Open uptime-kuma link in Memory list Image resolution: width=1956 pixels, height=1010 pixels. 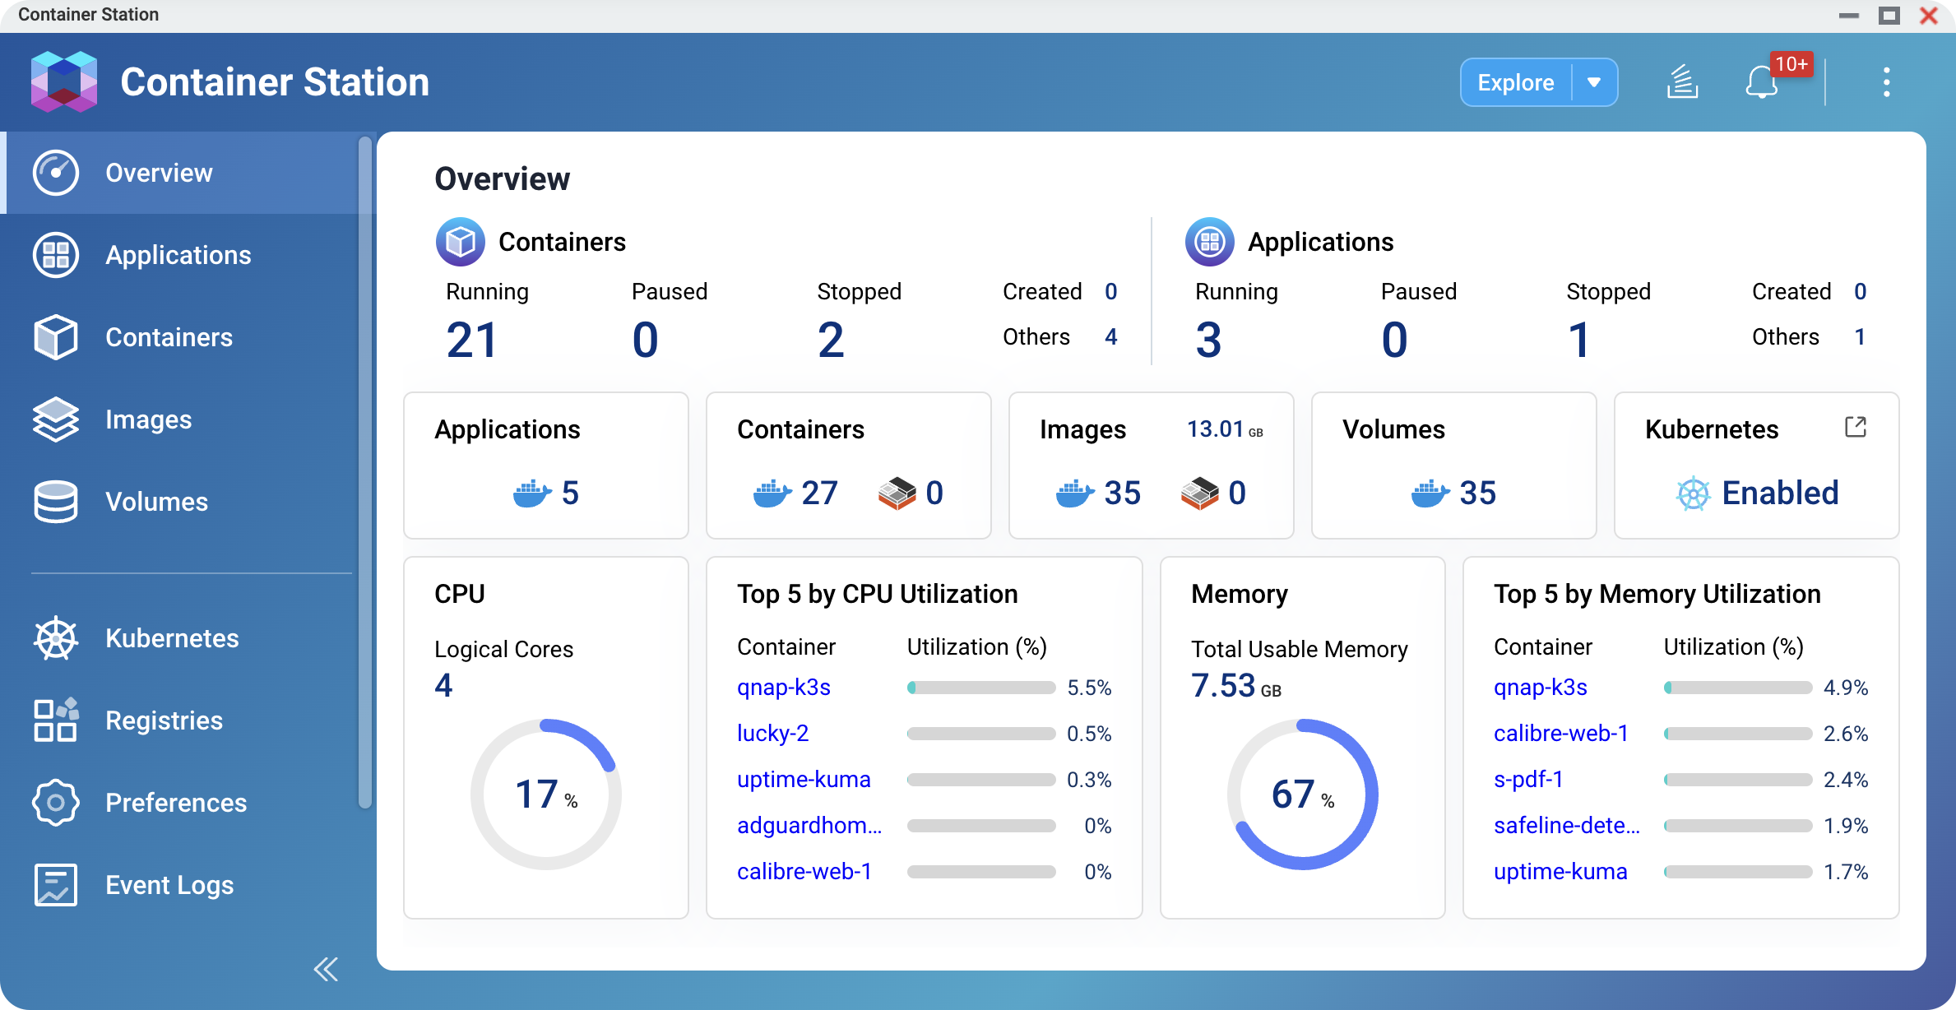coord(1560,871)
